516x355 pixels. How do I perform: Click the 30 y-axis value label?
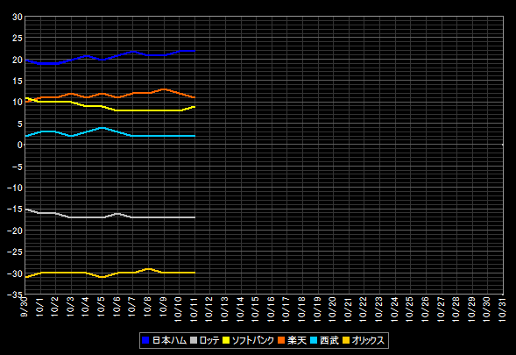tap(18, 18)
